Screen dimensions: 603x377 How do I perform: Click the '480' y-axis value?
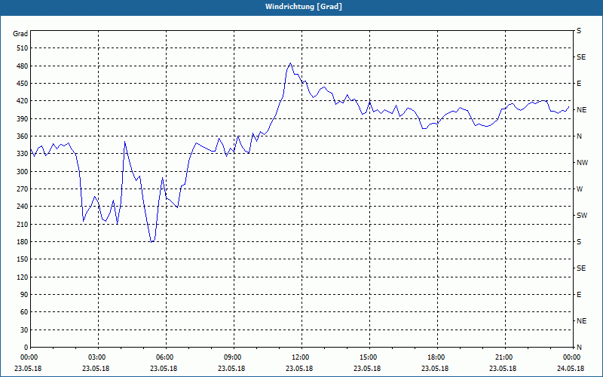click(x=23, y=66)
